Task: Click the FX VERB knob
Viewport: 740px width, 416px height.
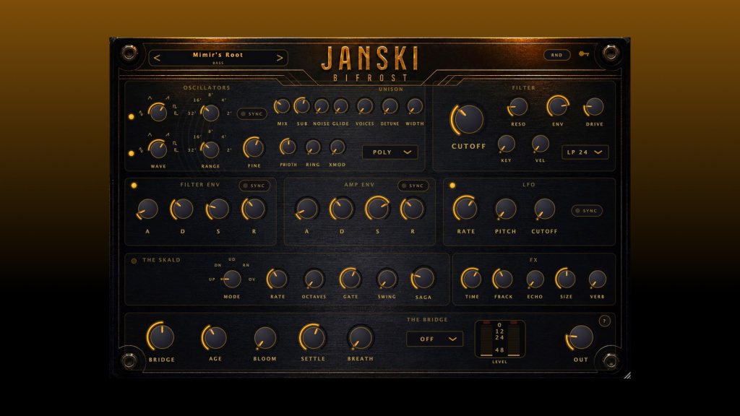Action: click(x=598, y=279)
